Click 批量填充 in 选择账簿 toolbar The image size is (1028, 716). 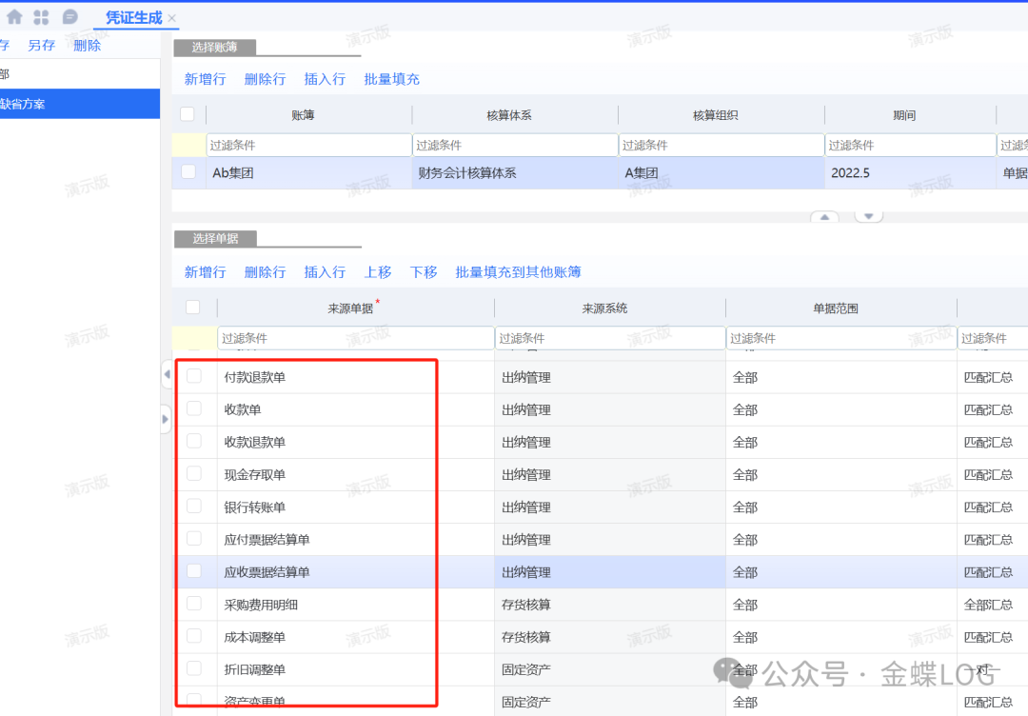point(391,79)
